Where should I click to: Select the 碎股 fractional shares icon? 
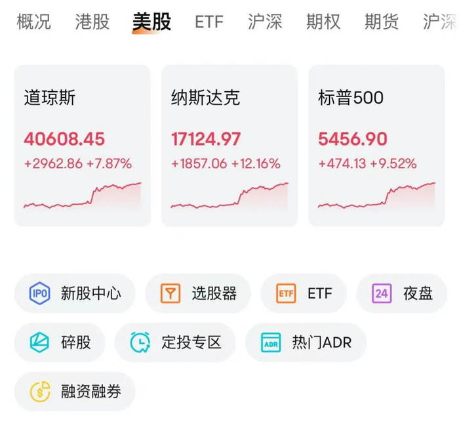[x=40, y=342]
